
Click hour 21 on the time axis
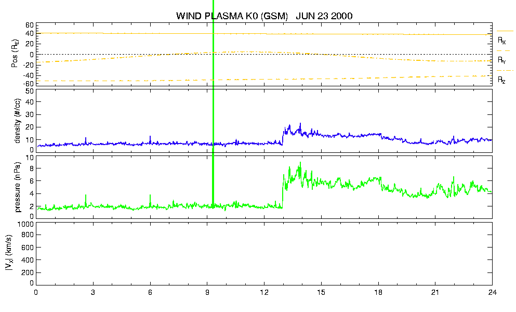[x=435, y=293]
